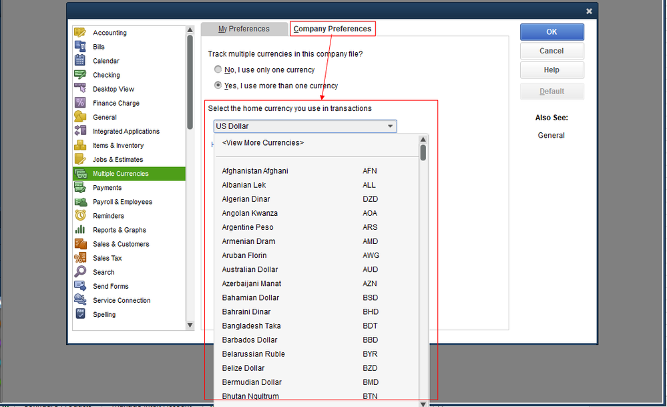667x407 pixels.
Task: Open the Sales & Customers icon
Action: [x=80, y=243]
